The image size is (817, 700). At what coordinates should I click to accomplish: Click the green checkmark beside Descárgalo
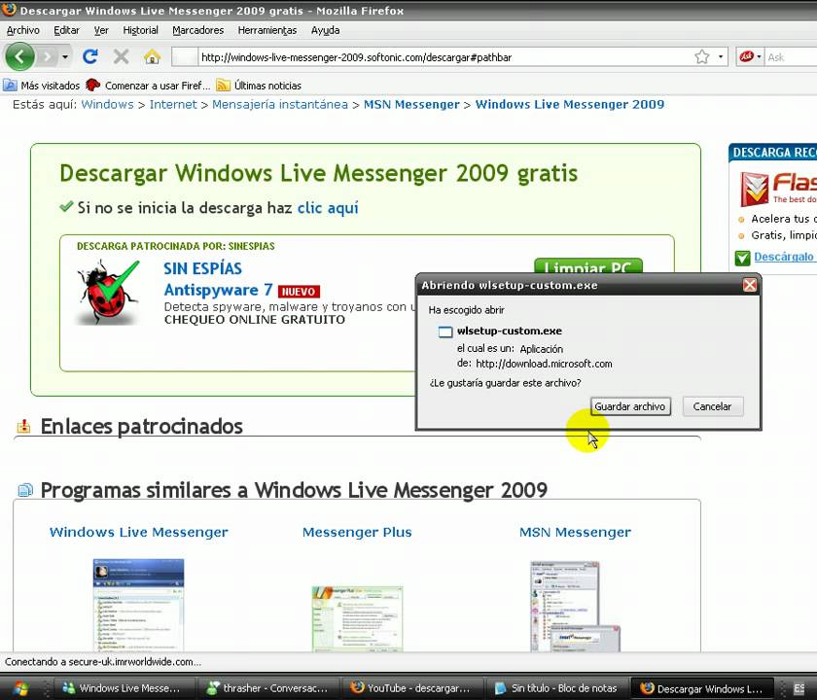(742, 258)
